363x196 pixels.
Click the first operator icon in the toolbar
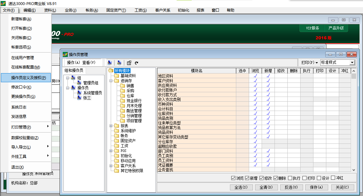coord(109,63)
